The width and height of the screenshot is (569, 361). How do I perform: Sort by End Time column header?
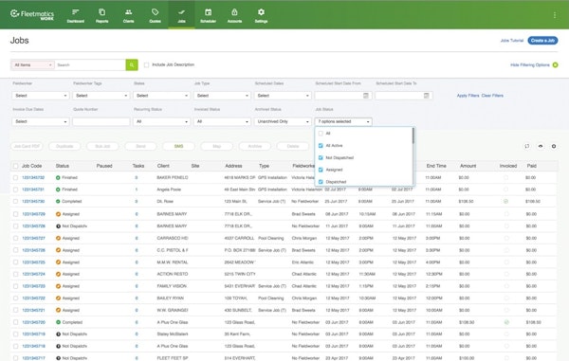(436, 166)
